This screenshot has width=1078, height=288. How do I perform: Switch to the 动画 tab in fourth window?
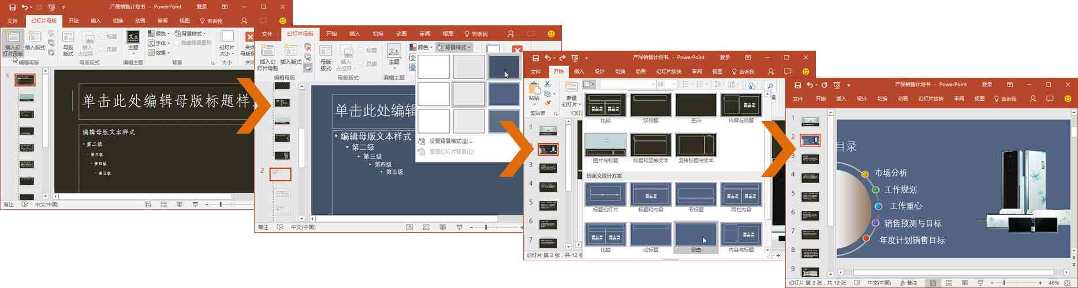pos(902,98)
